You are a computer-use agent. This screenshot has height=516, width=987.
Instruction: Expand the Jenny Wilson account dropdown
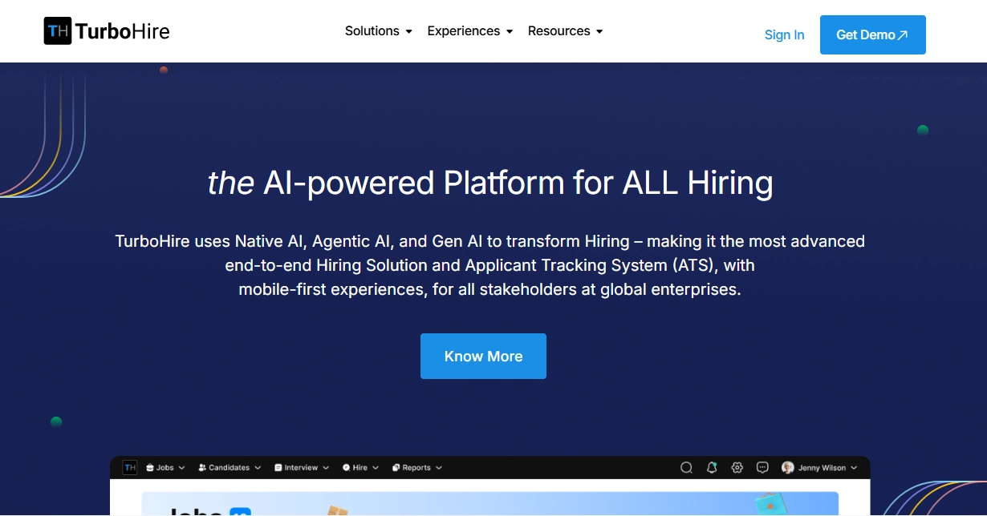820,468
